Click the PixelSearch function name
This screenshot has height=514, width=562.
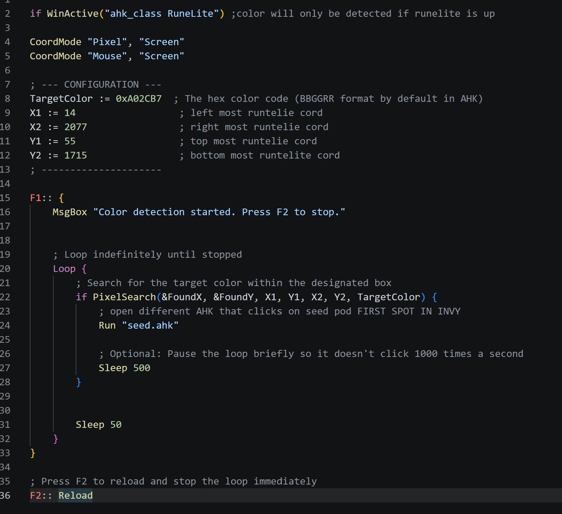(x=124, y=297)
